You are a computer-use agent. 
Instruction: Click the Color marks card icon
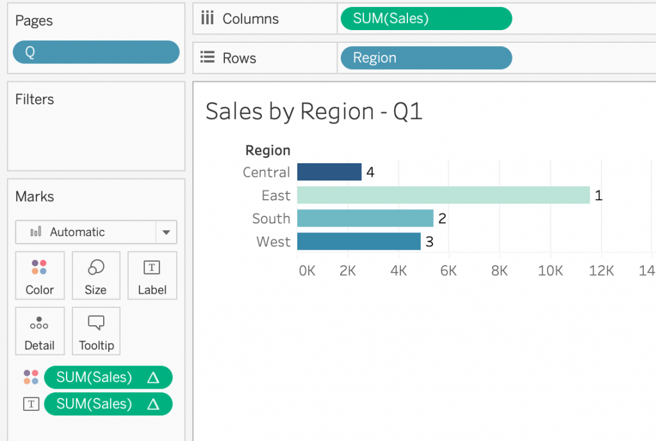(39, 268)
